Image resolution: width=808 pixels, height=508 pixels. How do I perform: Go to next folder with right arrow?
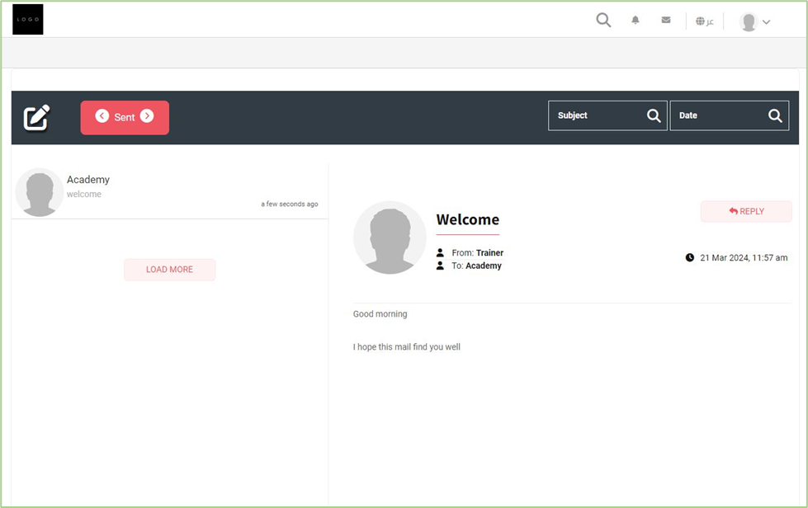[147, 116]
